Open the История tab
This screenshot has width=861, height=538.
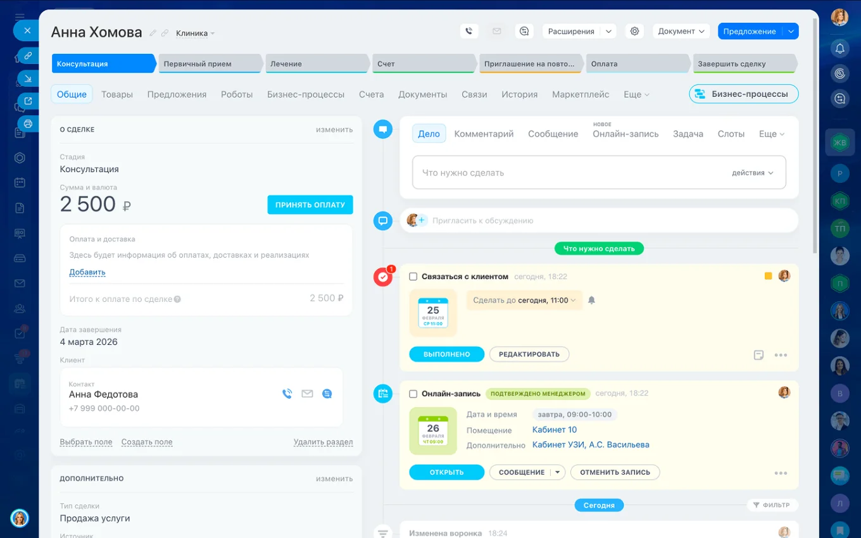519,94
